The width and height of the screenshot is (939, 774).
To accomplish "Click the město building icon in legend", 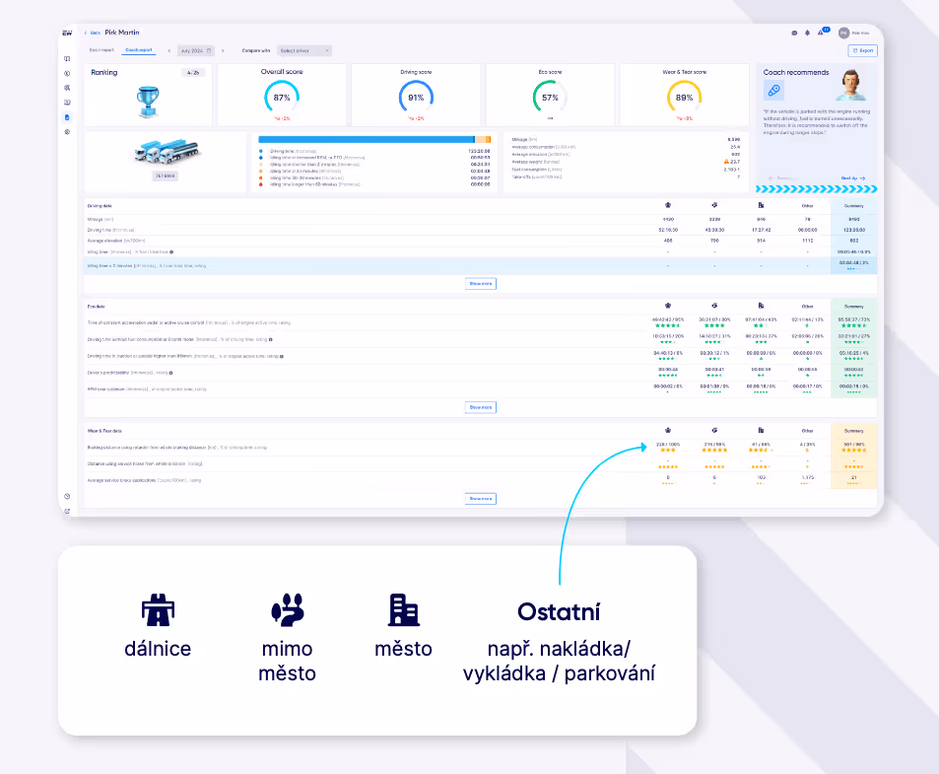I will [403, 610].
